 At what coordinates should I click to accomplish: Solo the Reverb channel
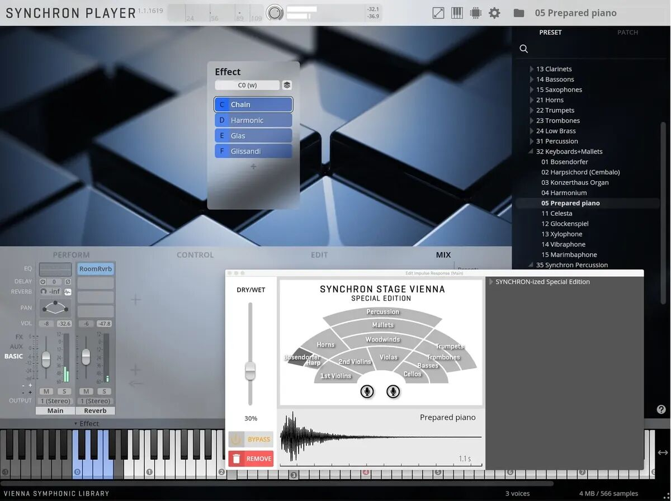(x=103, y=391)
